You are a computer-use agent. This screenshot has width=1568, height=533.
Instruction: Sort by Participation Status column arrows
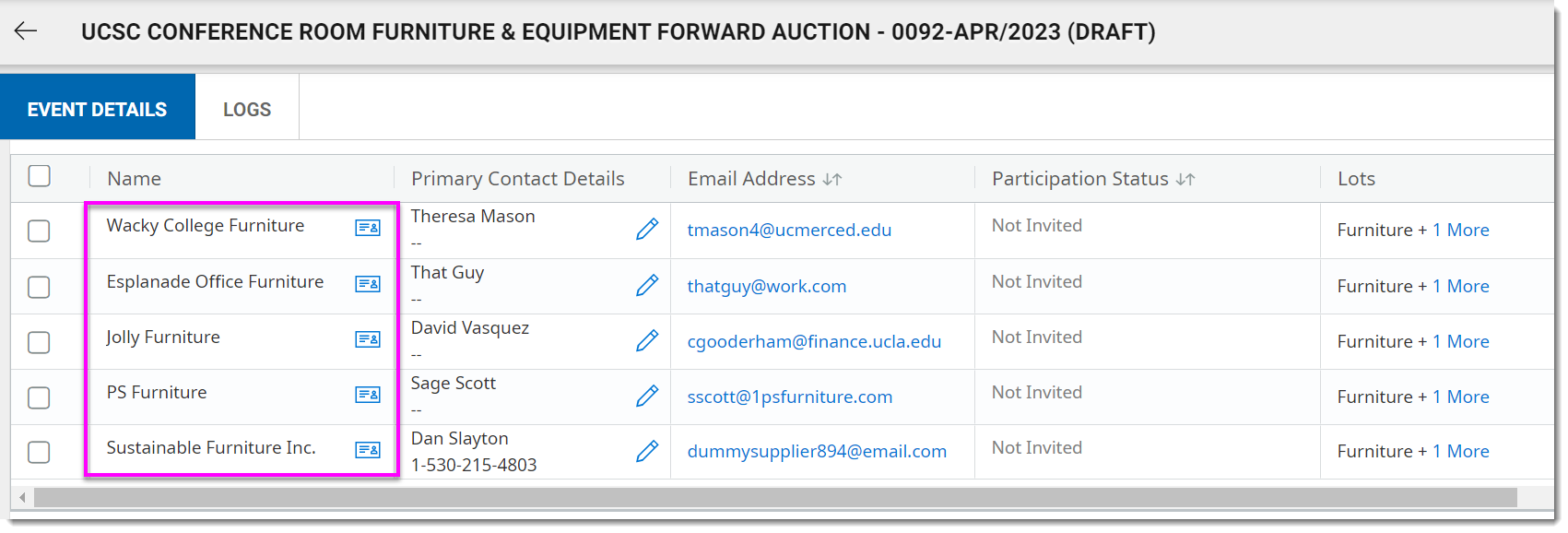pyautogui.click(x=1185, y=180)
